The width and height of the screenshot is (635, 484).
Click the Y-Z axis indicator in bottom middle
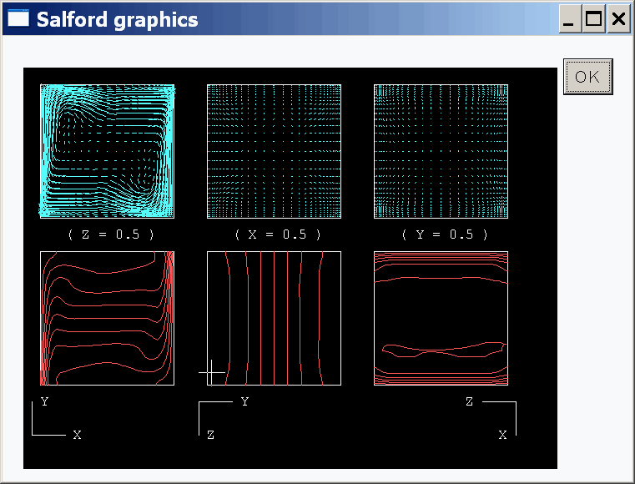click(224, 418)
